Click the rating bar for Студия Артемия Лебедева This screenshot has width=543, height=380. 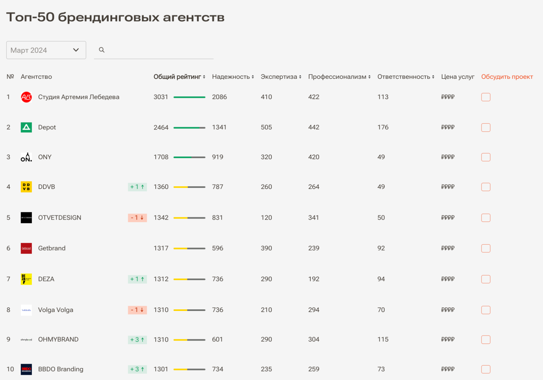(189, 97)
